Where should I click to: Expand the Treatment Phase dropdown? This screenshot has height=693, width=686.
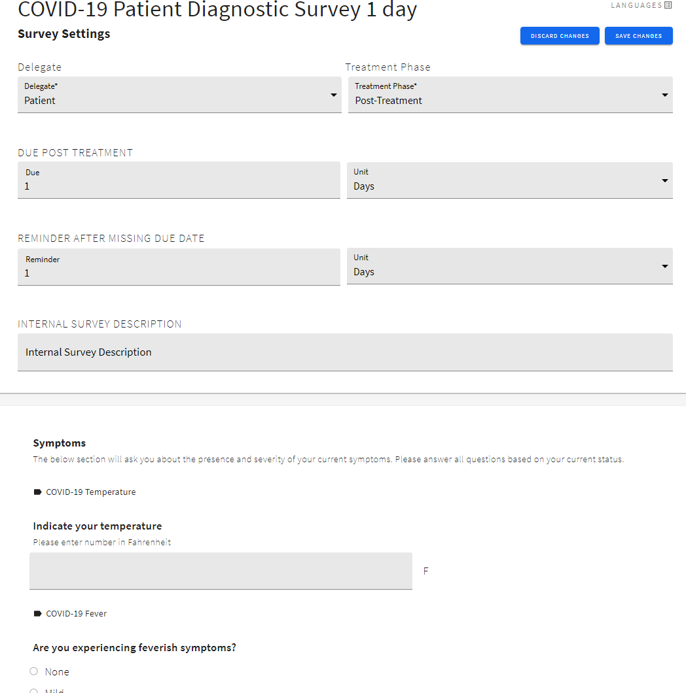510,95
